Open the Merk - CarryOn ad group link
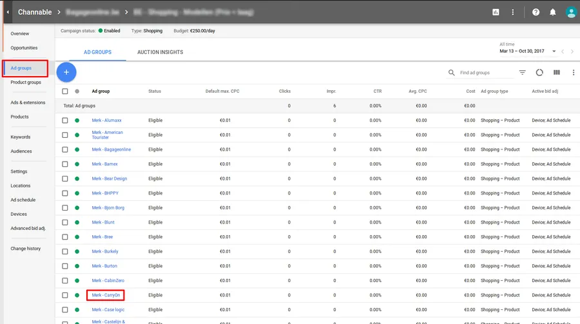Screen dimensions: 580x324 pyautogui.click(x=106, y=295)
